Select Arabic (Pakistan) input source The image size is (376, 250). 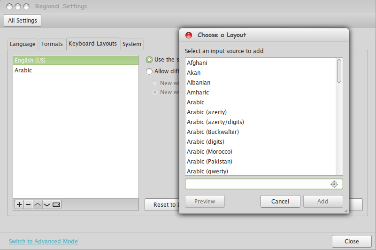[x=261, y=161]
